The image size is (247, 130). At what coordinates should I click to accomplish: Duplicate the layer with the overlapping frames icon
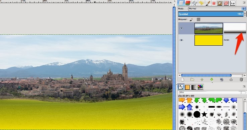pos(222,80)
